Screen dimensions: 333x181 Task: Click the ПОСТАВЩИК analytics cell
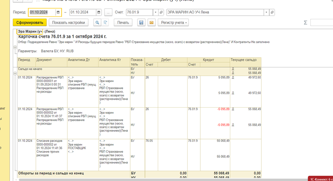77,148
